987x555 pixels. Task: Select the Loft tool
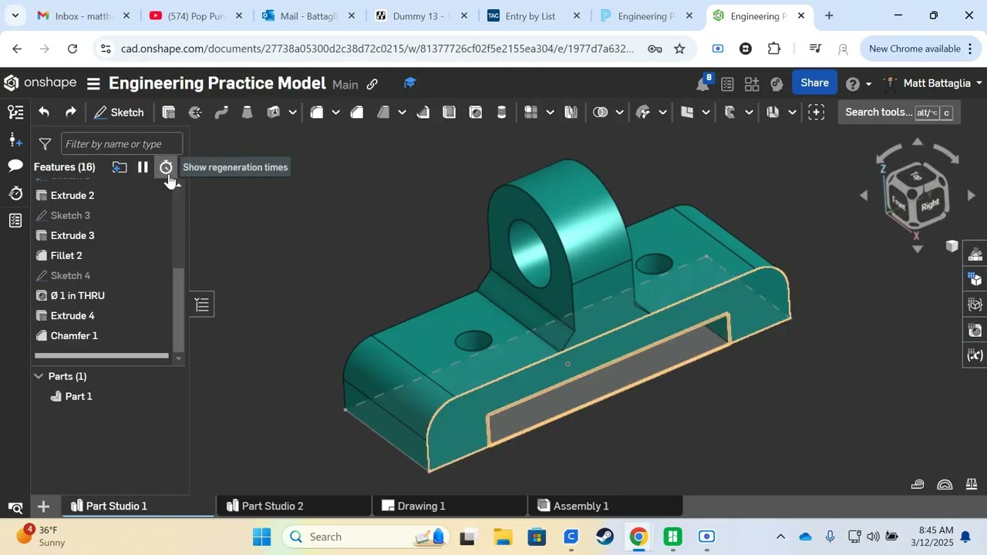[x=247, y=113]
